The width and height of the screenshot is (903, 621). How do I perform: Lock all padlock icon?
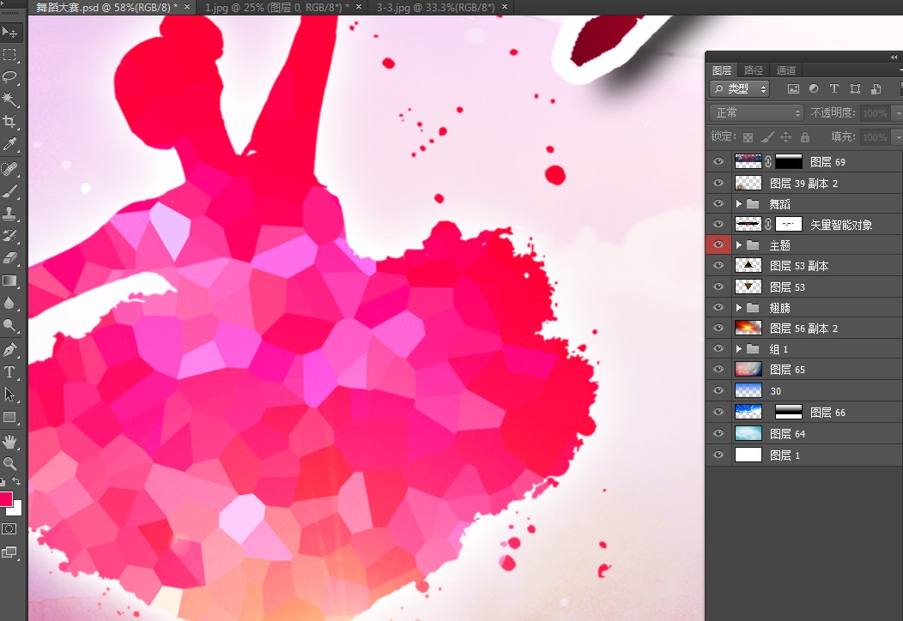point(805,137)
